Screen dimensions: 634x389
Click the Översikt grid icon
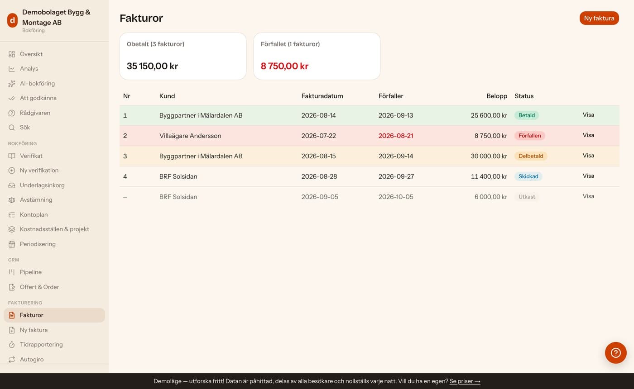click(x=12, y=54)
